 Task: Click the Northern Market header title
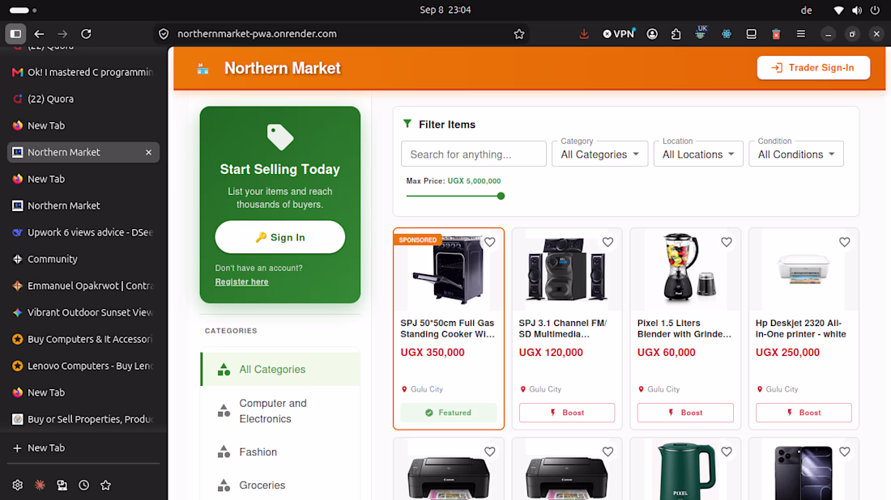283,68
